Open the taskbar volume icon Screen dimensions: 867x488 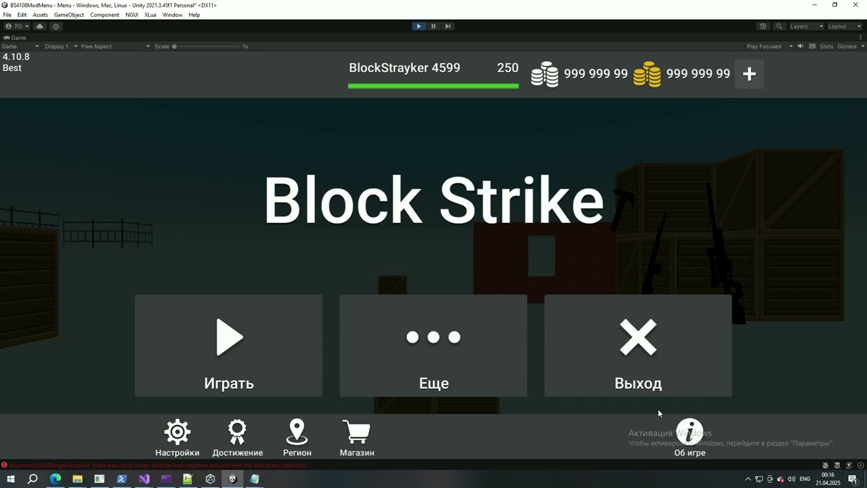click(x=791, y=479)
